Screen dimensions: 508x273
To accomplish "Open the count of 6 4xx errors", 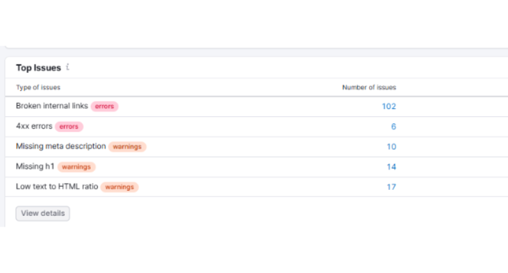I will (393, 127).
